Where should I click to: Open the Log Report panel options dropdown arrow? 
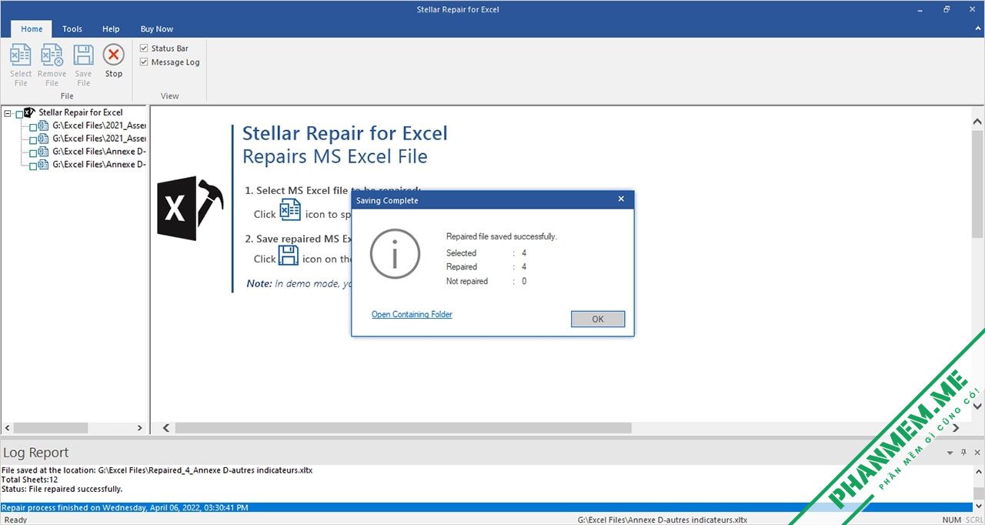click(x=950, y=453)
